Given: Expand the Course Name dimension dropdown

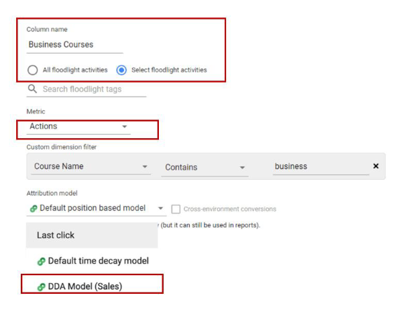Looking at the screenshot, I should click(x=145, y=167).
